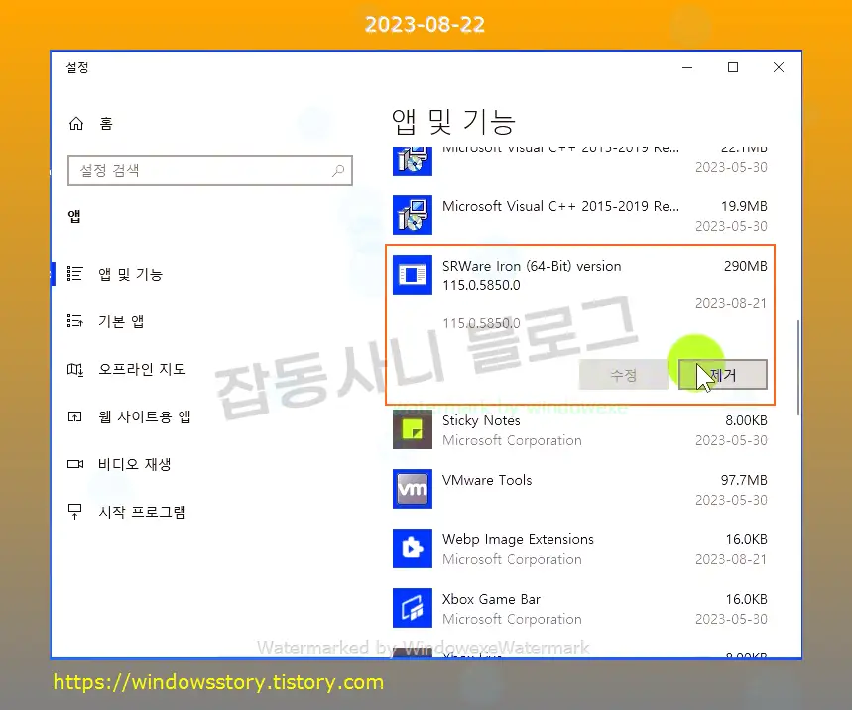Screen dimensions: 852x710
Task: Click the Visual C++ 19.9MB installer icon
Action: [x=413, y=215]
